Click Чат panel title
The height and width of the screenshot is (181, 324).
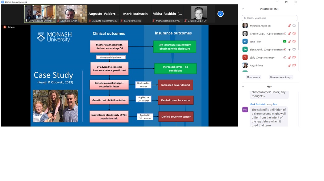[269, 87]
